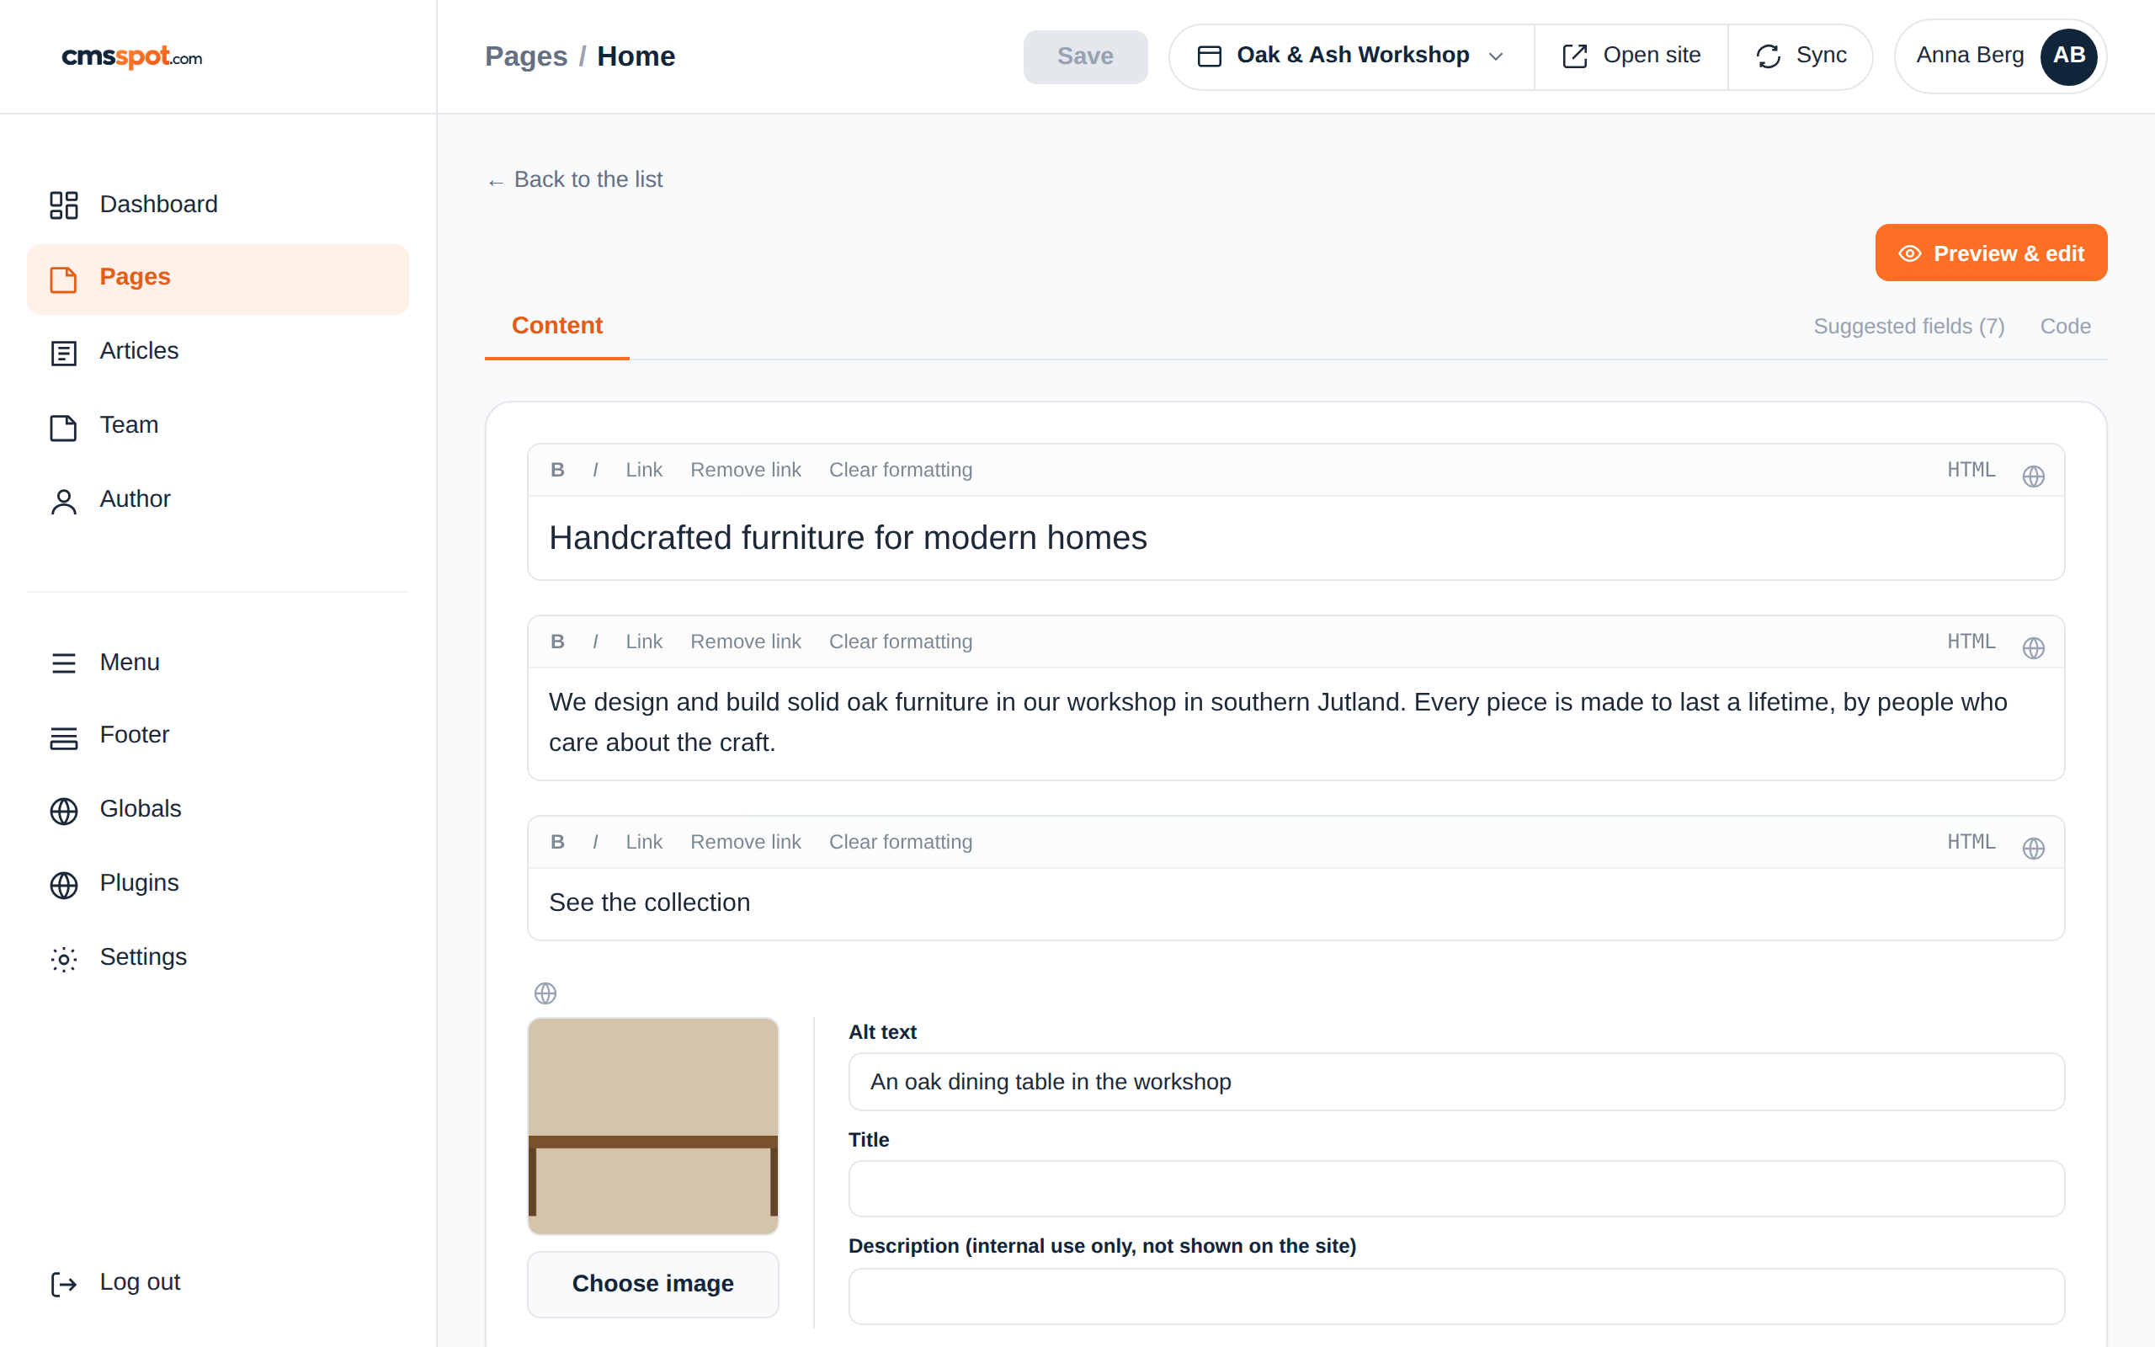Click the Plugins globe icon
Viewport: 2155px width, 1347px height.
[63, 885]
